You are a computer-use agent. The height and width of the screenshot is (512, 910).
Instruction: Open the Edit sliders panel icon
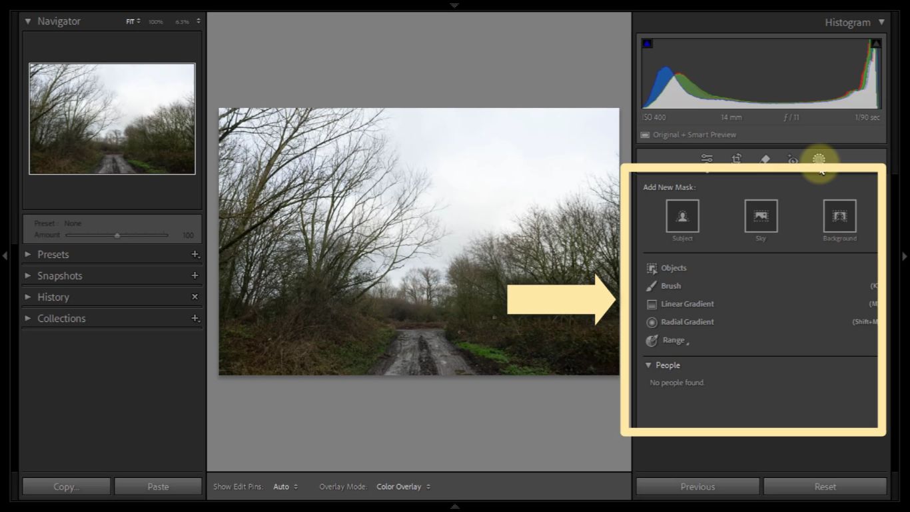(707, 159)
